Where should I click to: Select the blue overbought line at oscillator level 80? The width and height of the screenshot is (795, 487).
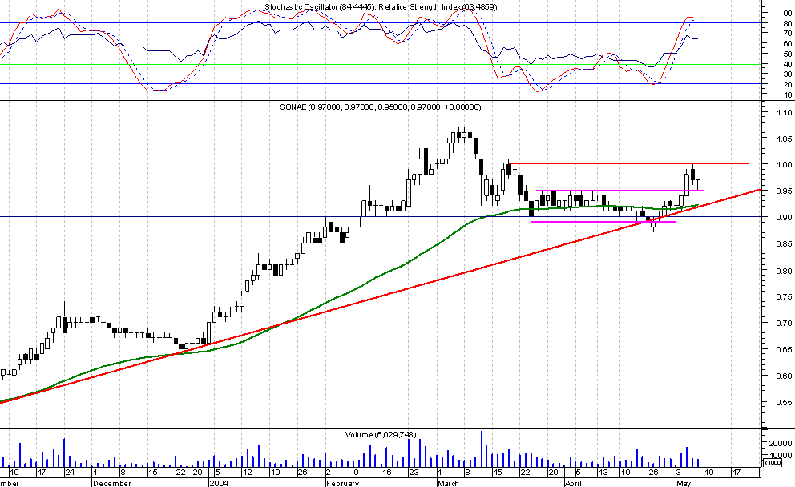[380, 22]
